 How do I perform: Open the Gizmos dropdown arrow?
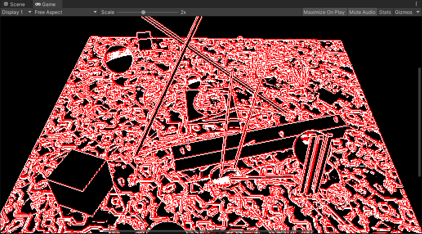pos(418,12)
